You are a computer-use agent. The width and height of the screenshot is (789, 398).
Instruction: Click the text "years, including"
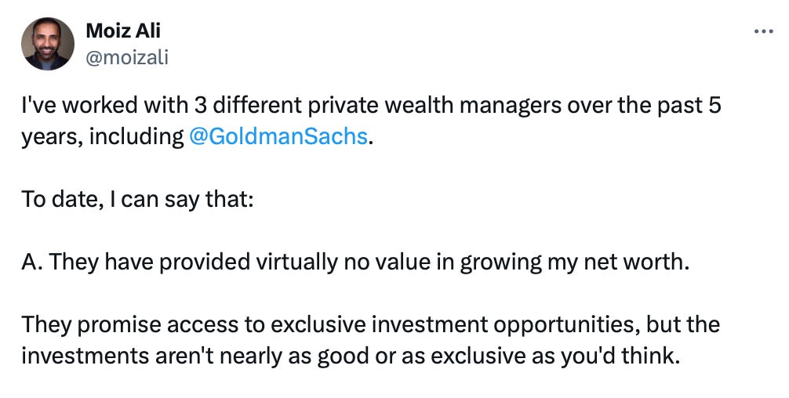pos(103,137)
